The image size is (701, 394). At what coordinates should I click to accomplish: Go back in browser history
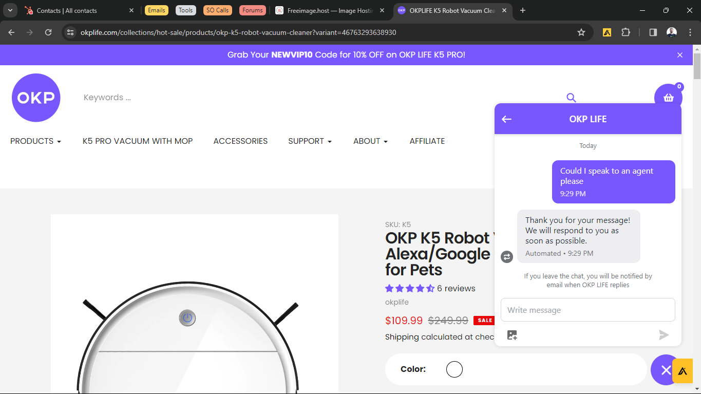(x=11, y=32)
